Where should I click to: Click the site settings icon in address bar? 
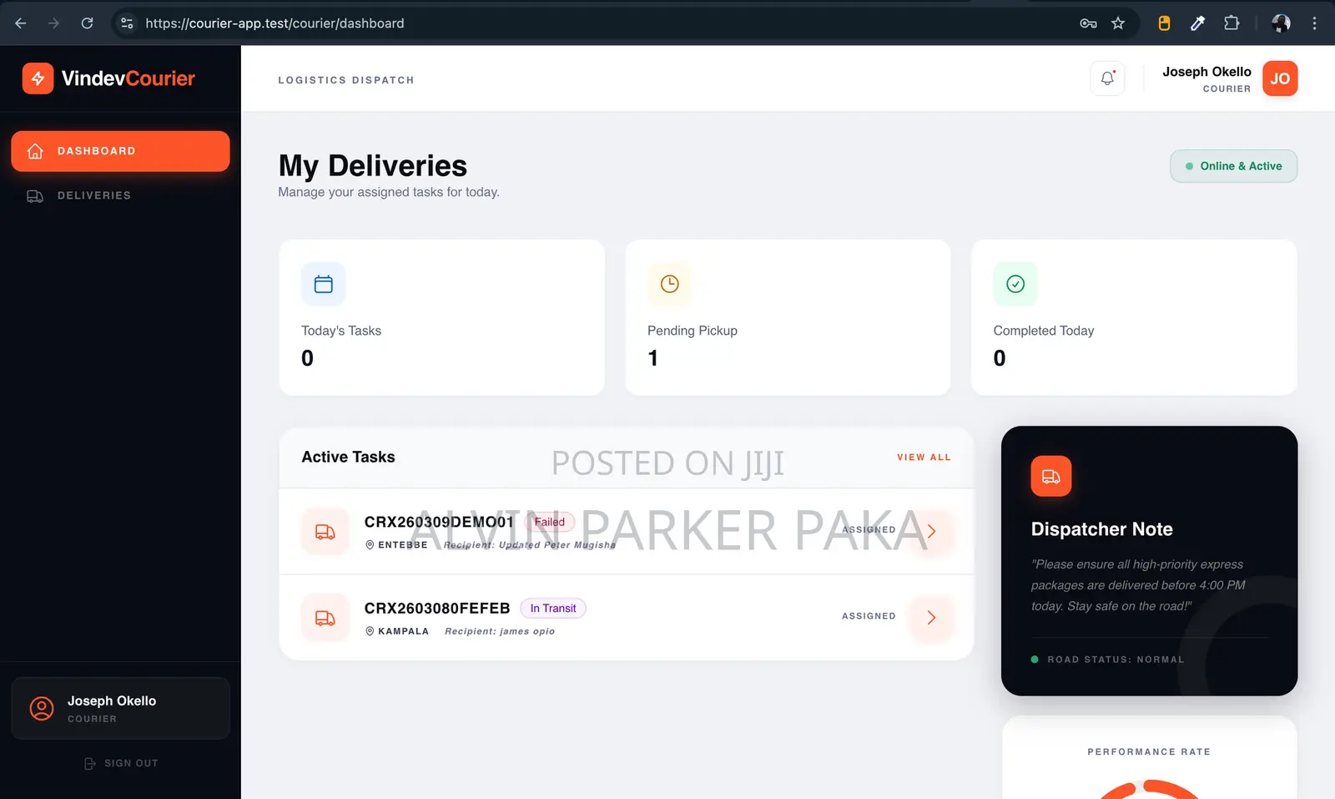127,23
